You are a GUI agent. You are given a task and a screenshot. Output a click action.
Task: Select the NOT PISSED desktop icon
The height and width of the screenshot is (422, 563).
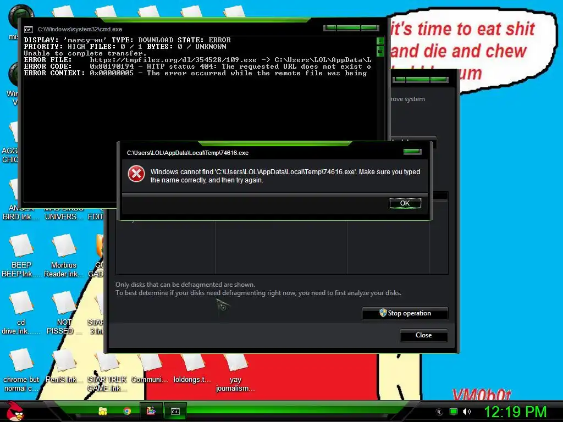tap(64, 313)
